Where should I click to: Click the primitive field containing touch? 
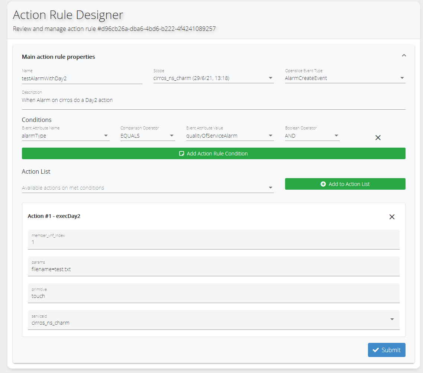[213, 296]
